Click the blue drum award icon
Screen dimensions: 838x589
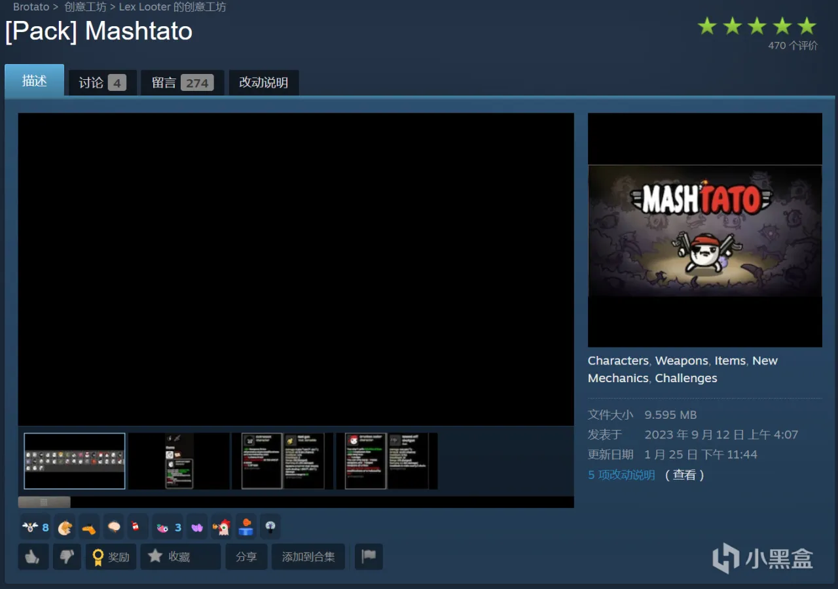(x=246, y=527)
